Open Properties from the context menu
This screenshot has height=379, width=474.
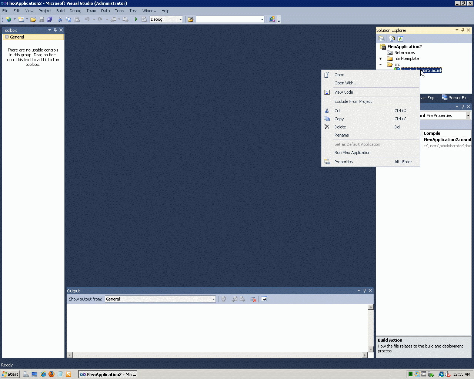[370, 162]
